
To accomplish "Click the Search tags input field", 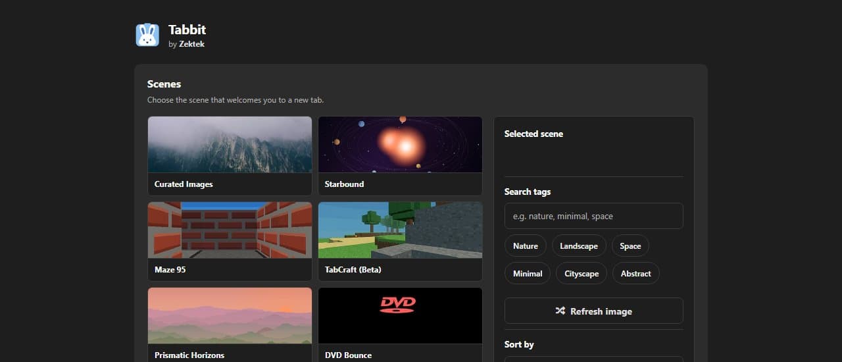I will [x=593, y=216].
